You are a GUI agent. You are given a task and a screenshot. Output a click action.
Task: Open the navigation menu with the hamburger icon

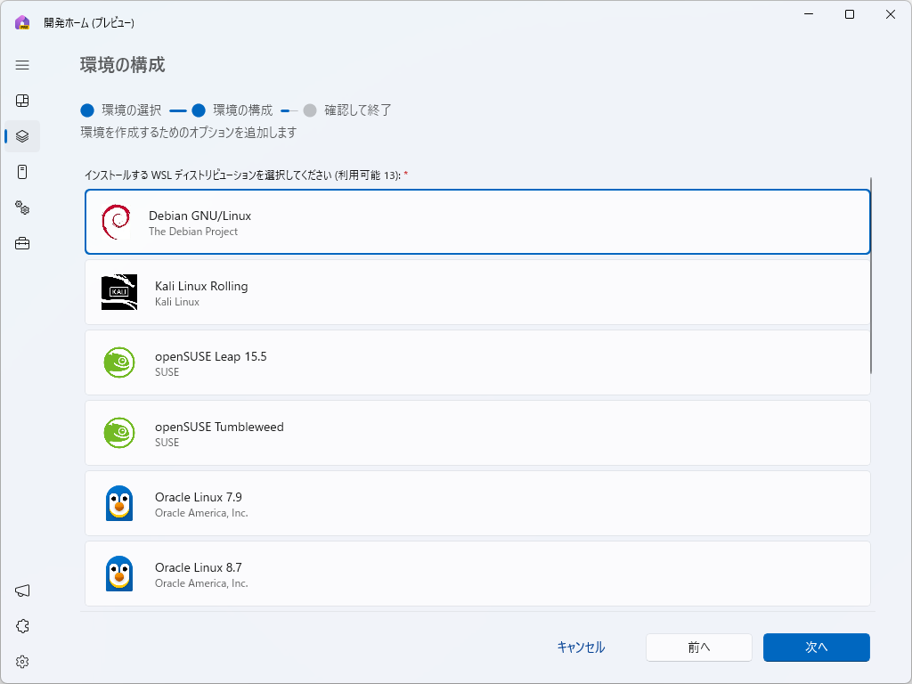[21, 64]
